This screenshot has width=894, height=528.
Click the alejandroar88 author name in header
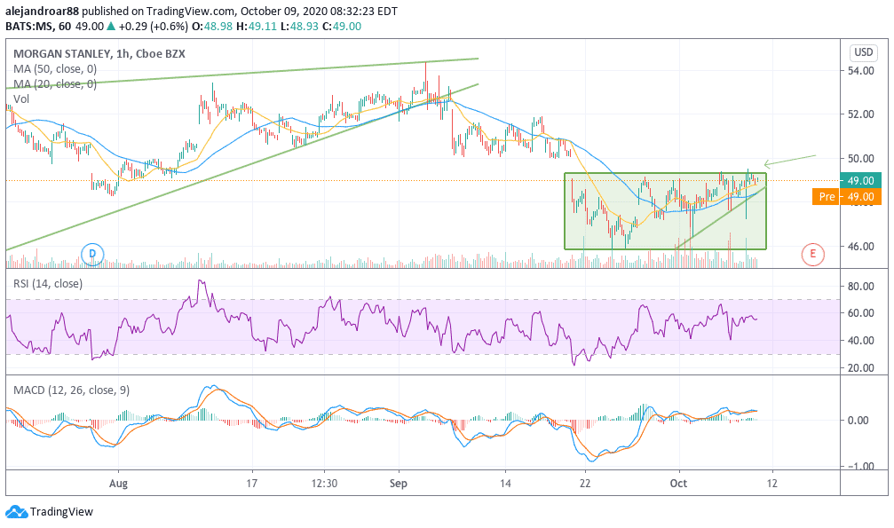43,11
